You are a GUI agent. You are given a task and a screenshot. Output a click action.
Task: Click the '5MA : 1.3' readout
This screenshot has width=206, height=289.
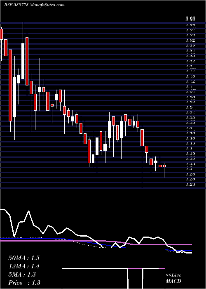(22, 275)
